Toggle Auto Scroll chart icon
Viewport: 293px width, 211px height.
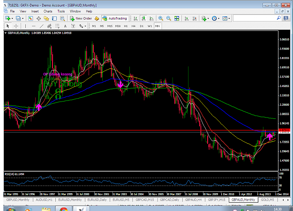tap(187, 18)
